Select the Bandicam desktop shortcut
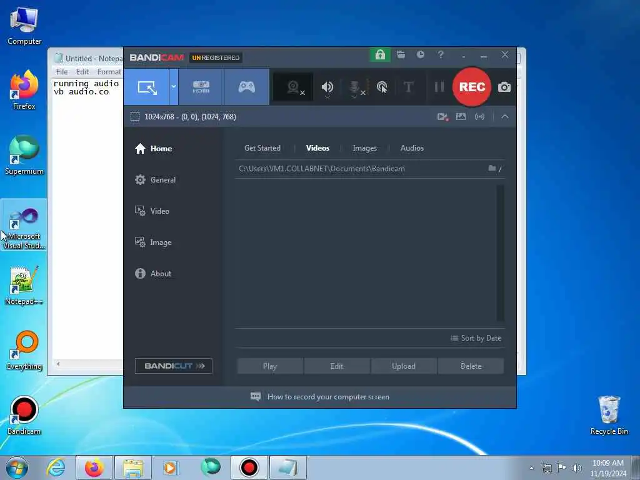640x480 pixels. (x=24, y=416)
